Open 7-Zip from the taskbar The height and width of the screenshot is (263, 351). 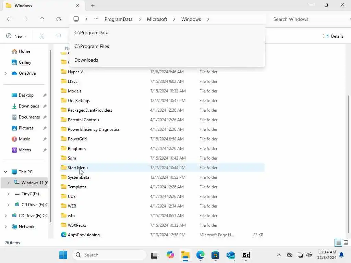[x=245, y=255]
